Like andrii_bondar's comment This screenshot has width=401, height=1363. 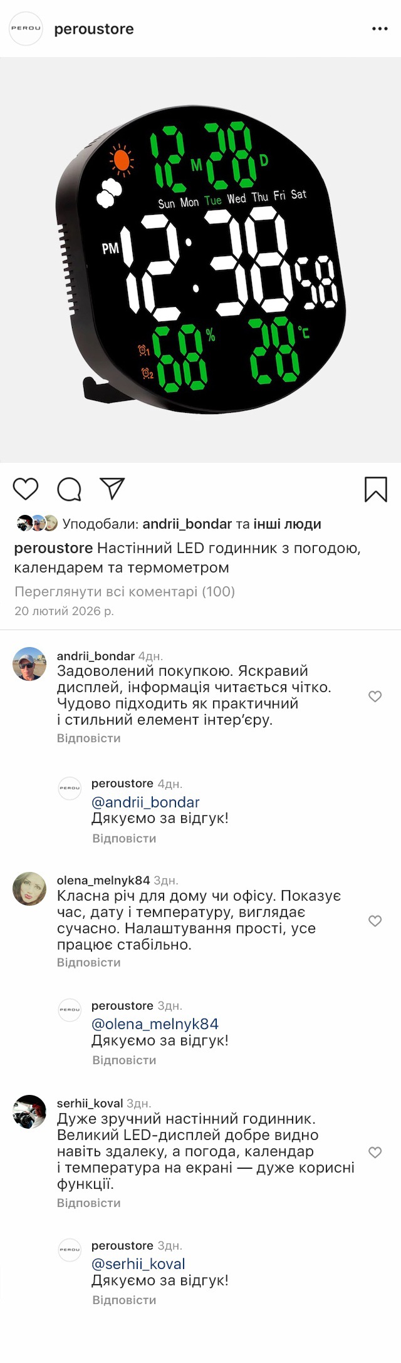[375, 697]
